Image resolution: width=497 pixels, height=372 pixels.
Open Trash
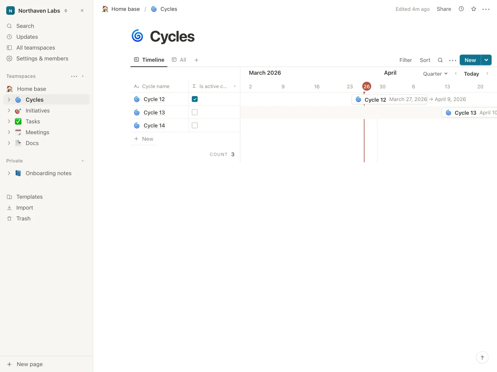[x=23, y=219]
